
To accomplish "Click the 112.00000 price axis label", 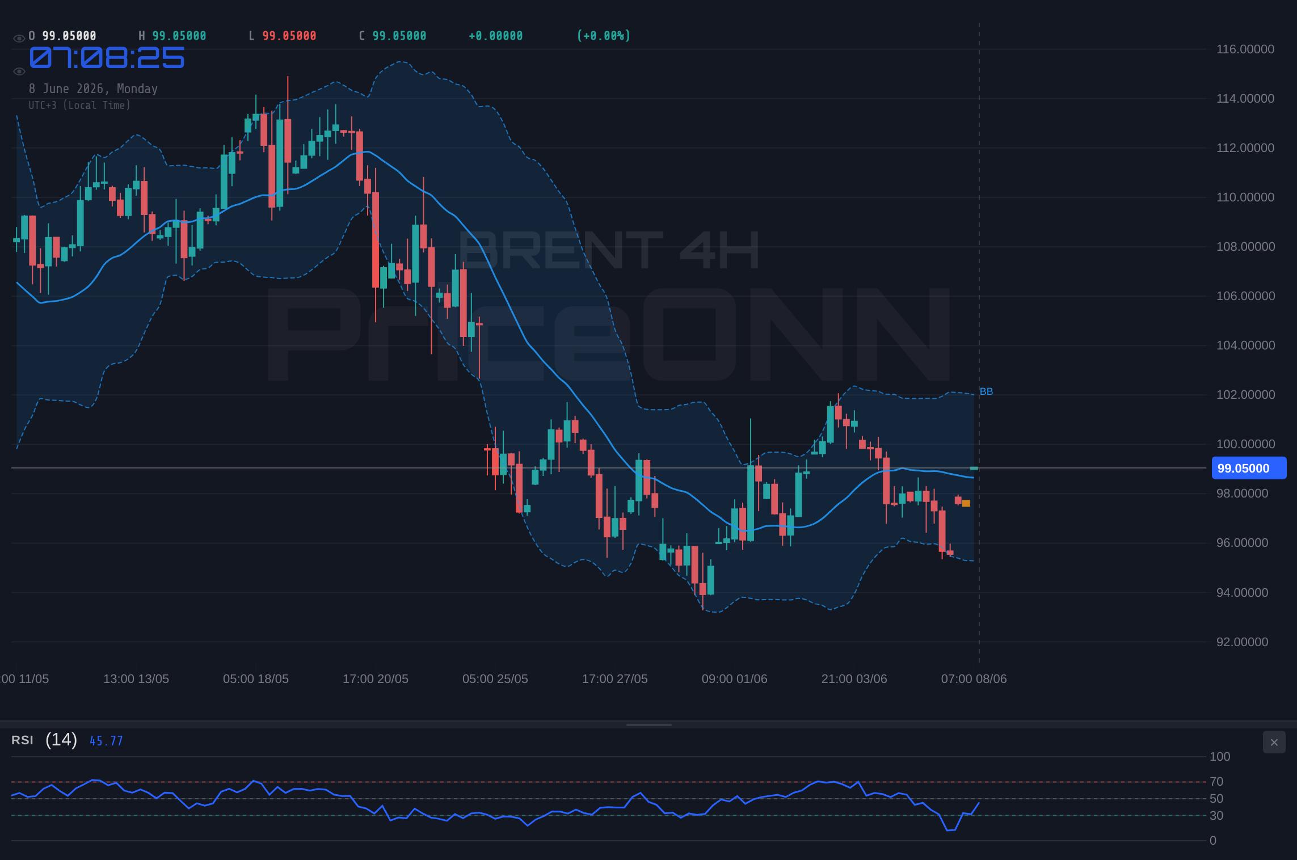I will [1245, 148].
